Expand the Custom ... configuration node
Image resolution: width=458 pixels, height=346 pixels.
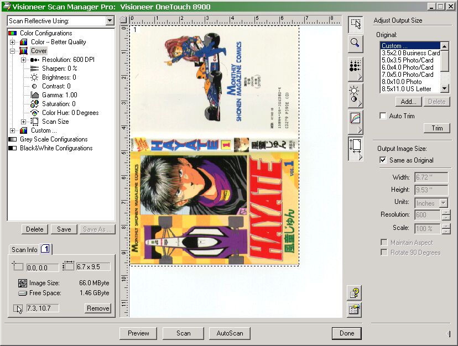tap(13, 130)
